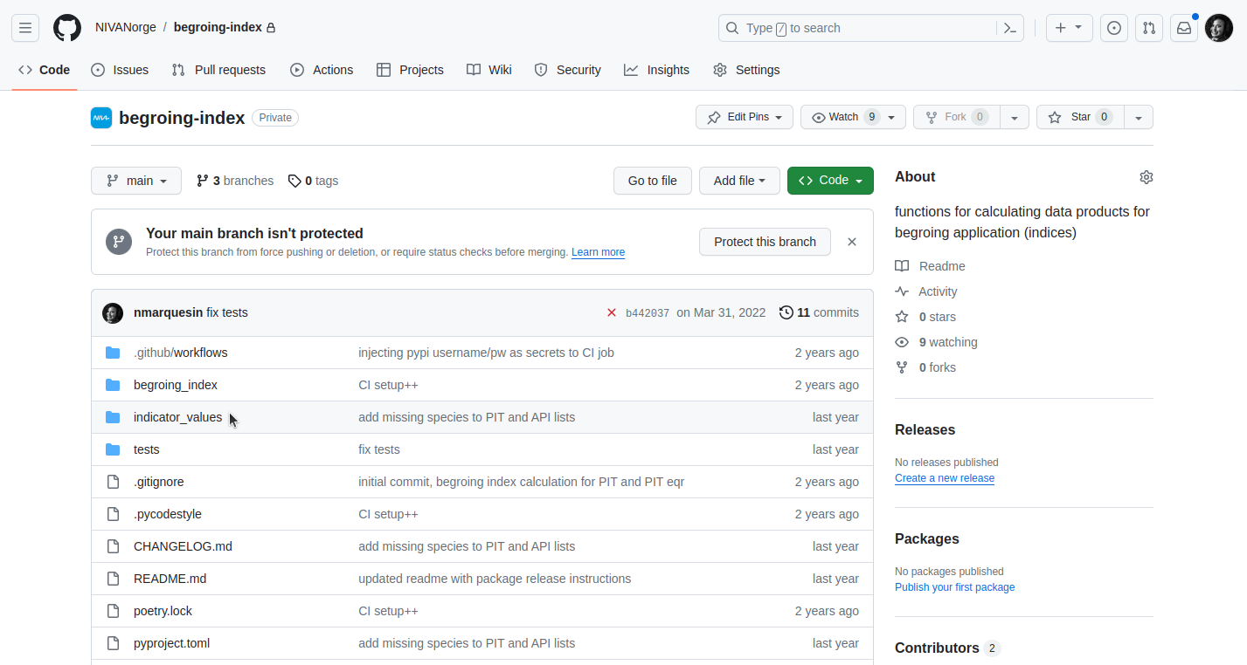
Task: Click the search input field
Action: pyautogui.click(x=871, y=28)
